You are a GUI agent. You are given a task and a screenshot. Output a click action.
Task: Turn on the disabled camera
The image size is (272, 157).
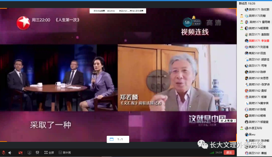pos(20,152)
